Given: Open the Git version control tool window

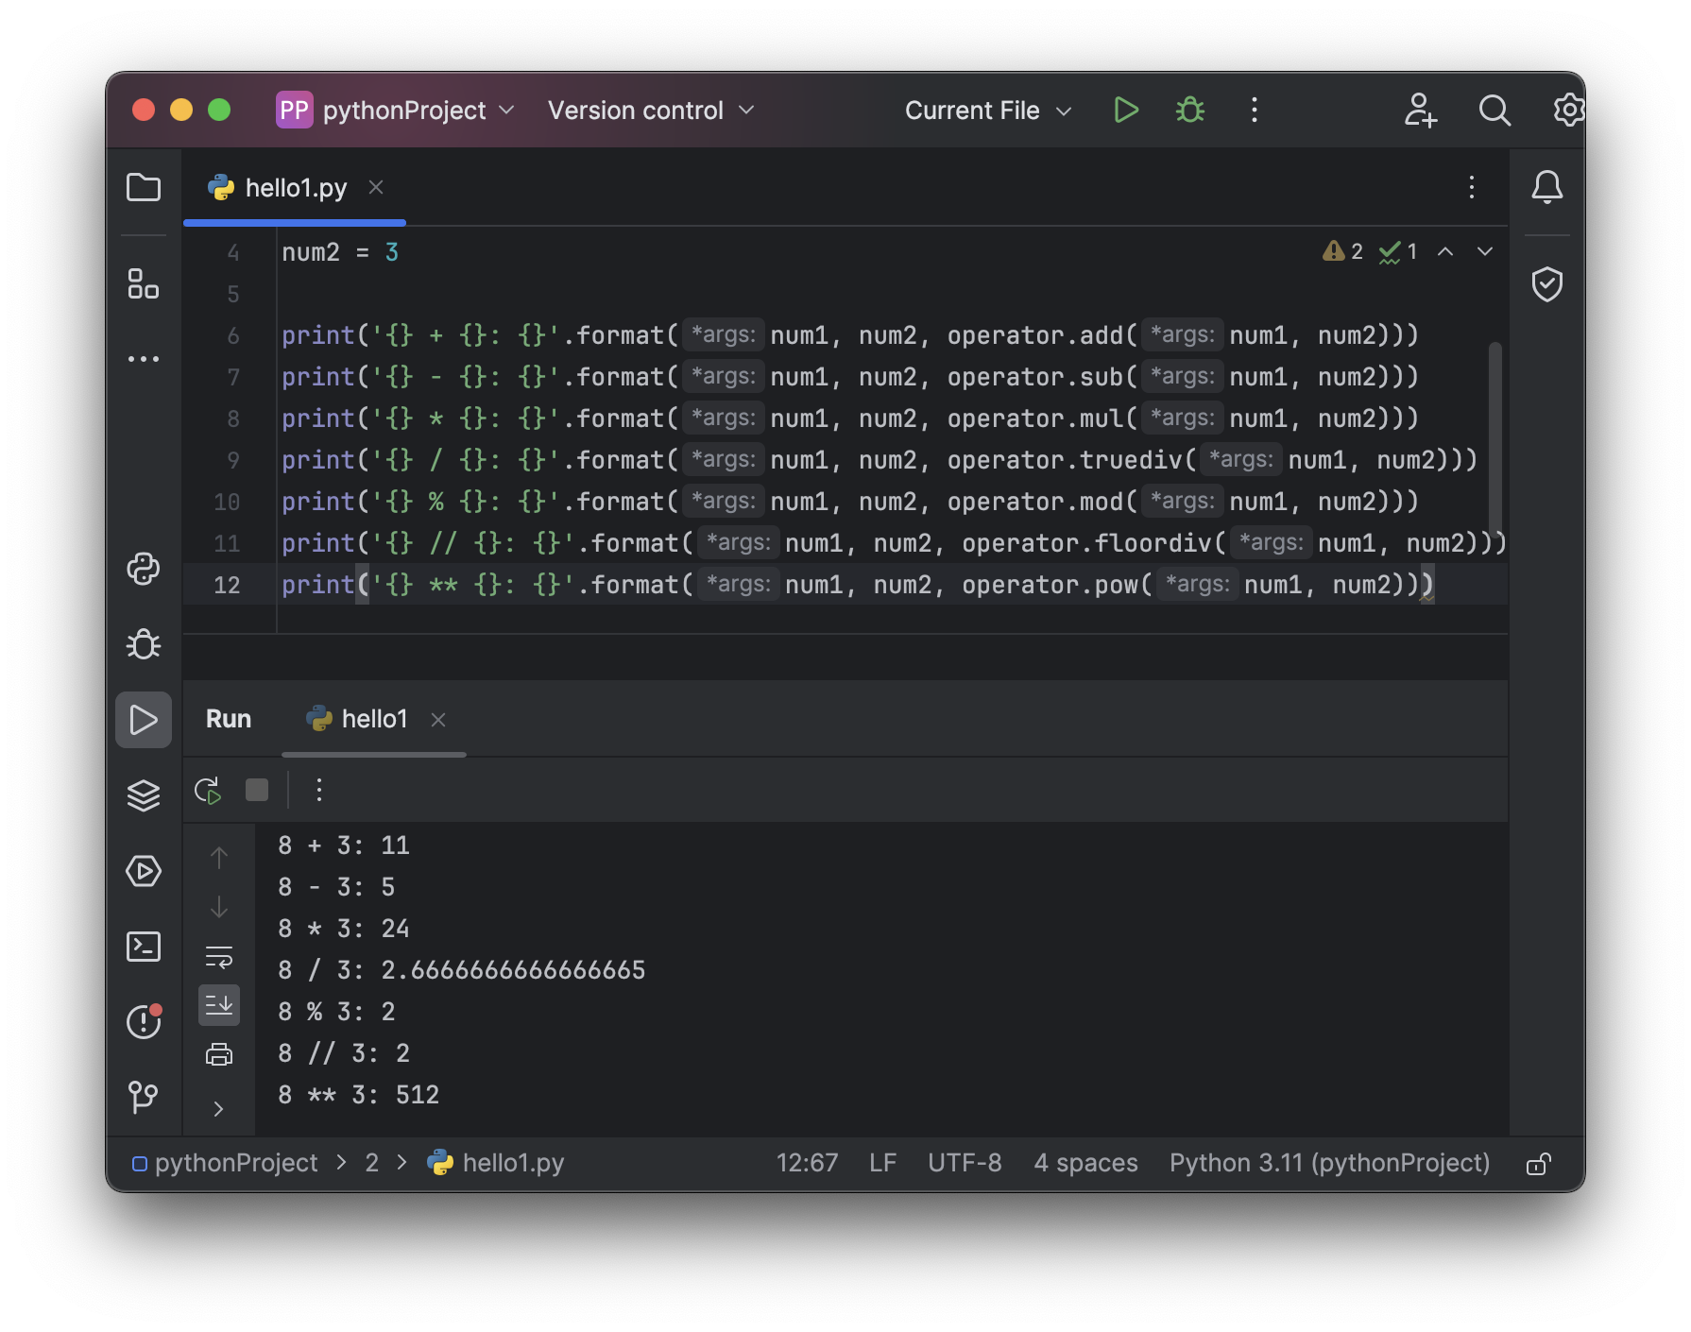Looking at the screenshot, I should click(x=144, y=1097).
